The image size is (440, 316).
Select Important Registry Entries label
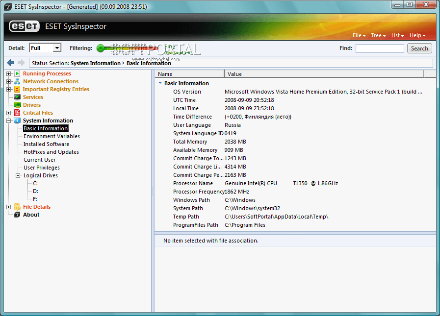[x=56, y=89]
